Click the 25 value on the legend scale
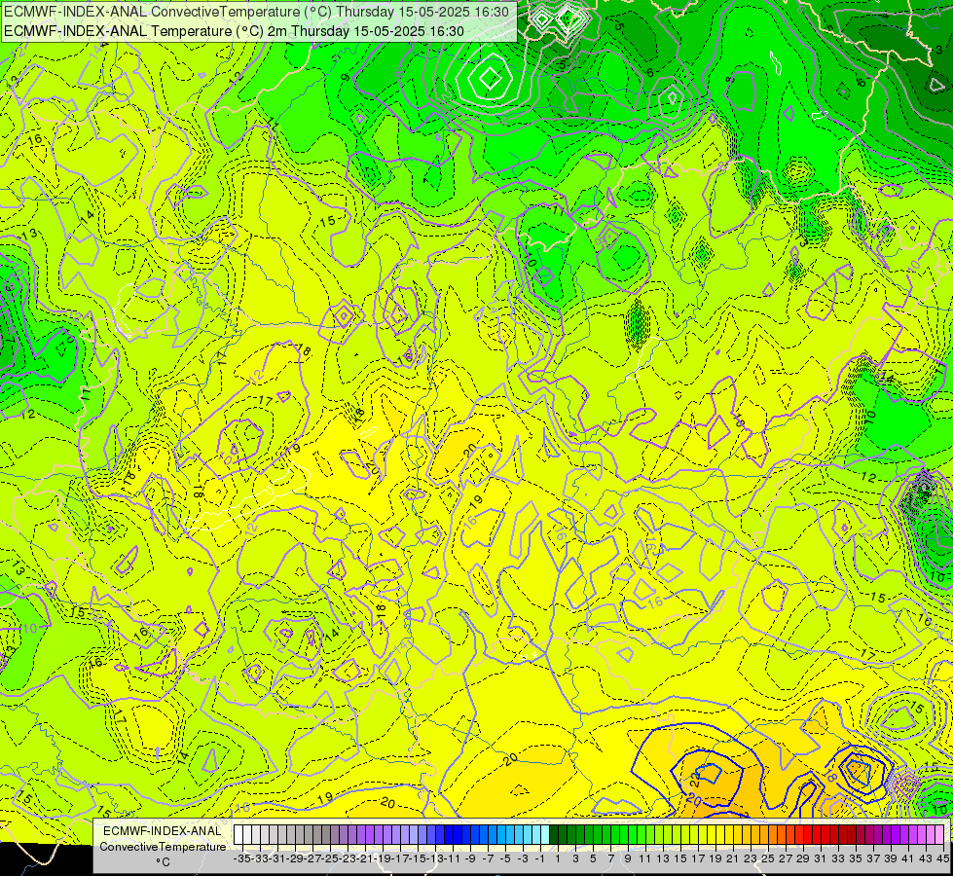The height and width of the screenshot is (876, 953). [768, 858]
